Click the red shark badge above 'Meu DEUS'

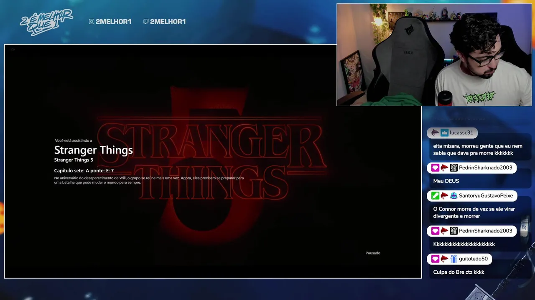(444, 168)
